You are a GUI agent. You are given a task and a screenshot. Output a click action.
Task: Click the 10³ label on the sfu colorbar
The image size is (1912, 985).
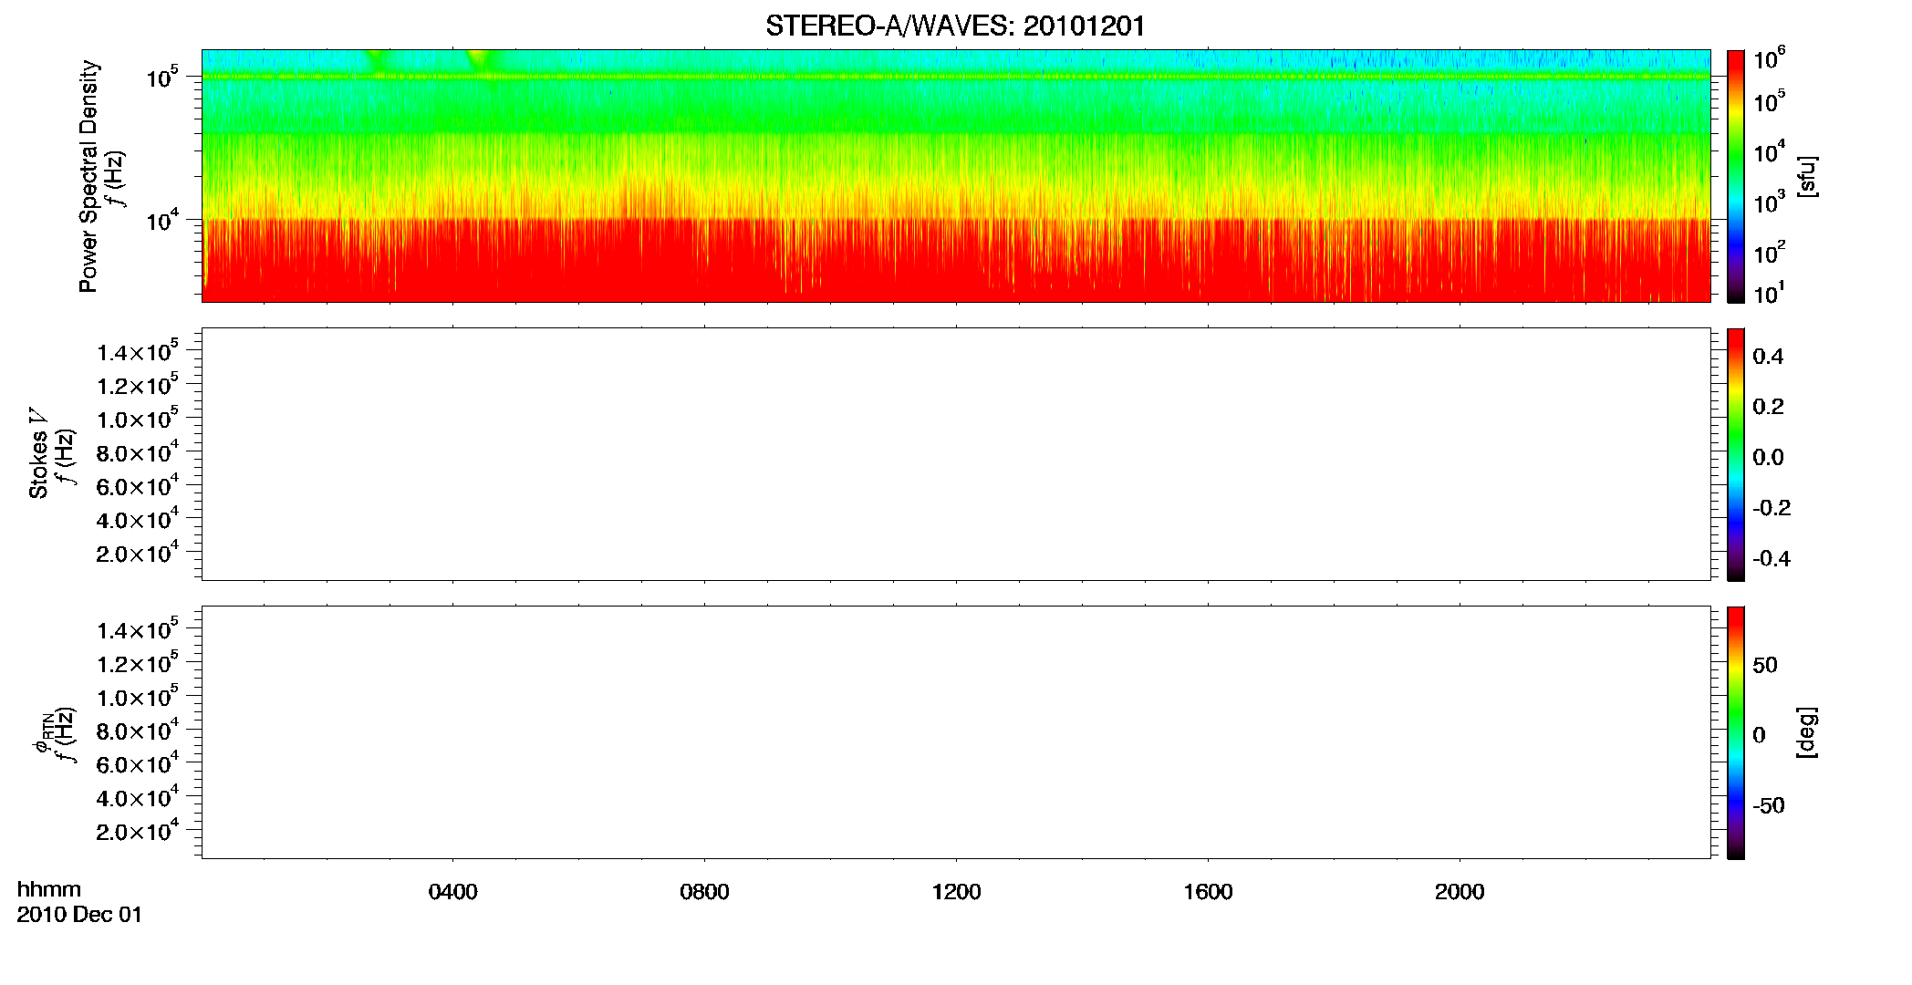point(1770,202)
